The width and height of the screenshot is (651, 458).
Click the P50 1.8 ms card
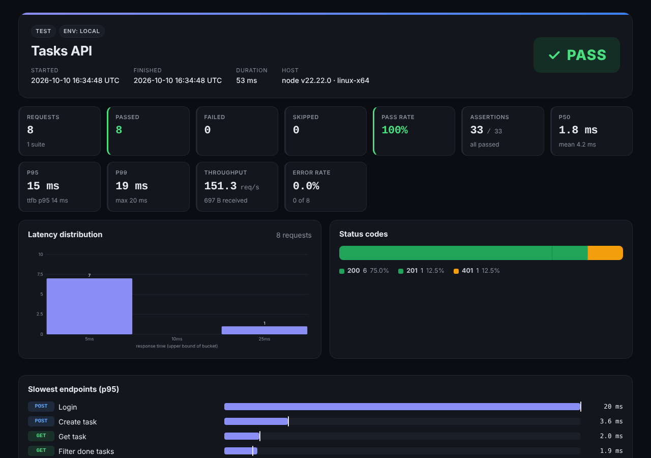(x=591, y=131)
